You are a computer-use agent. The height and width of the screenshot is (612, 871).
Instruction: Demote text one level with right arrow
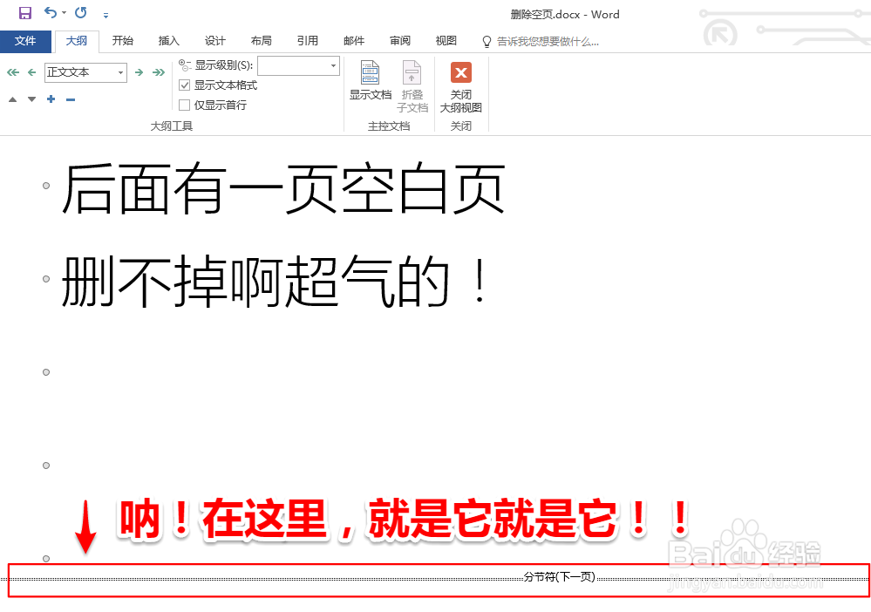point(139,72)
